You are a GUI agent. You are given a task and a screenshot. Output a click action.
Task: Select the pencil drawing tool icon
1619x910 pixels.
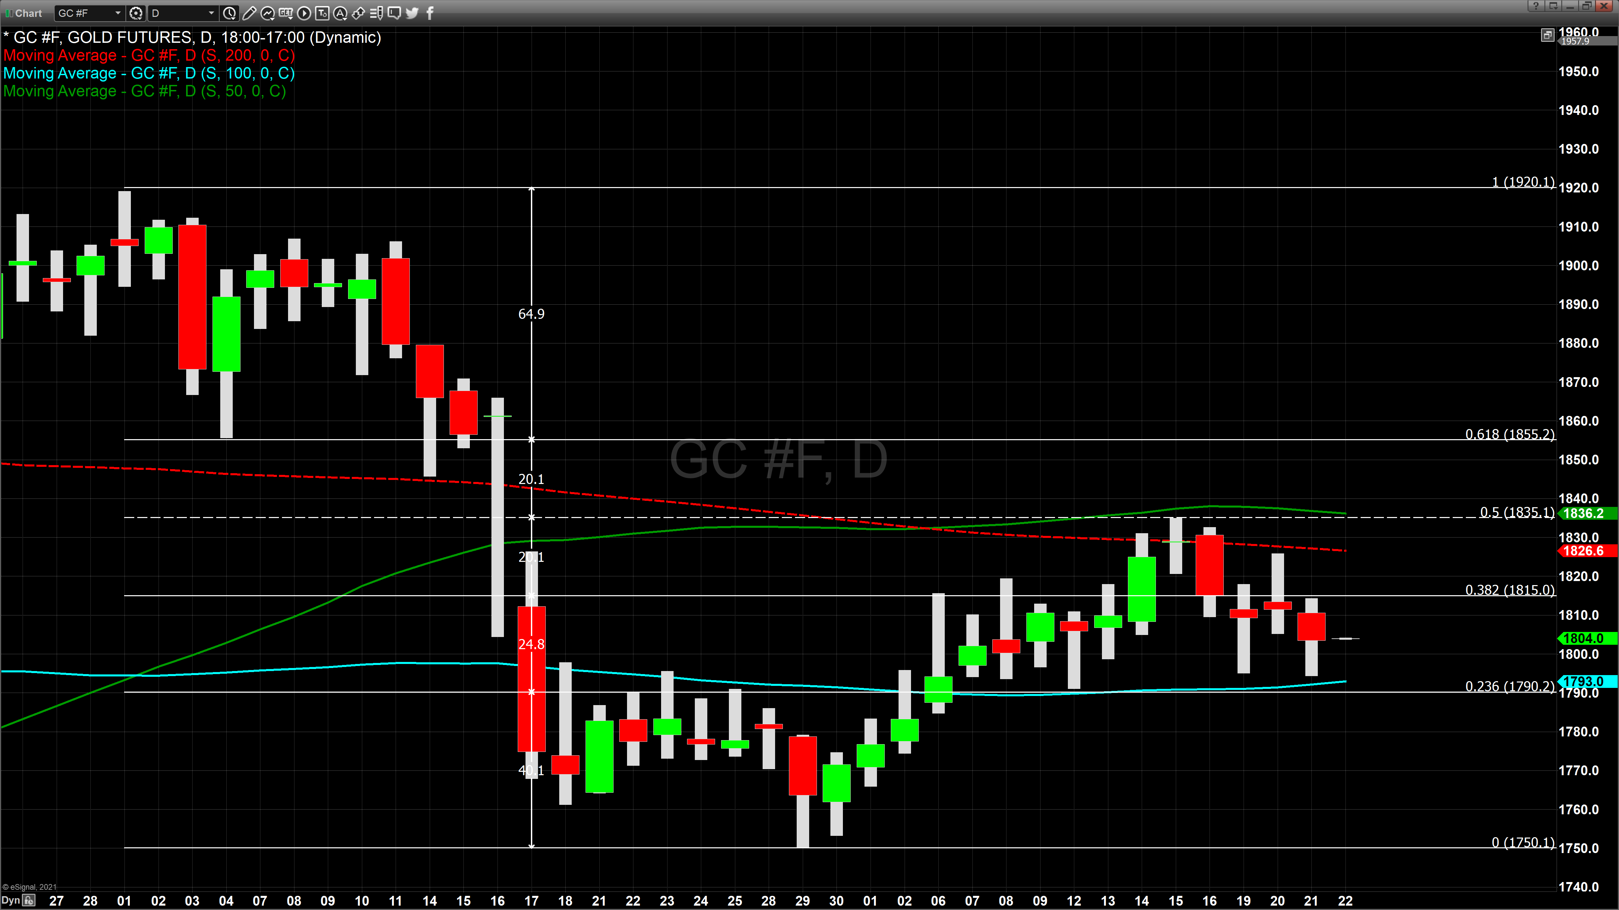point(249,12)
